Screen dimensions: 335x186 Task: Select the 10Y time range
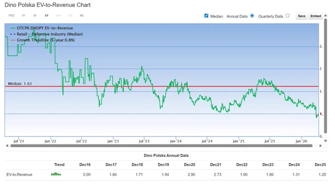pyautogui.click(x=58, y=16)
